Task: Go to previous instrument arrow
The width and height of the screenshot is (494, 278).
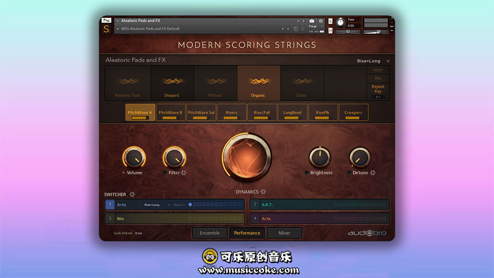Action: point(298,21)
